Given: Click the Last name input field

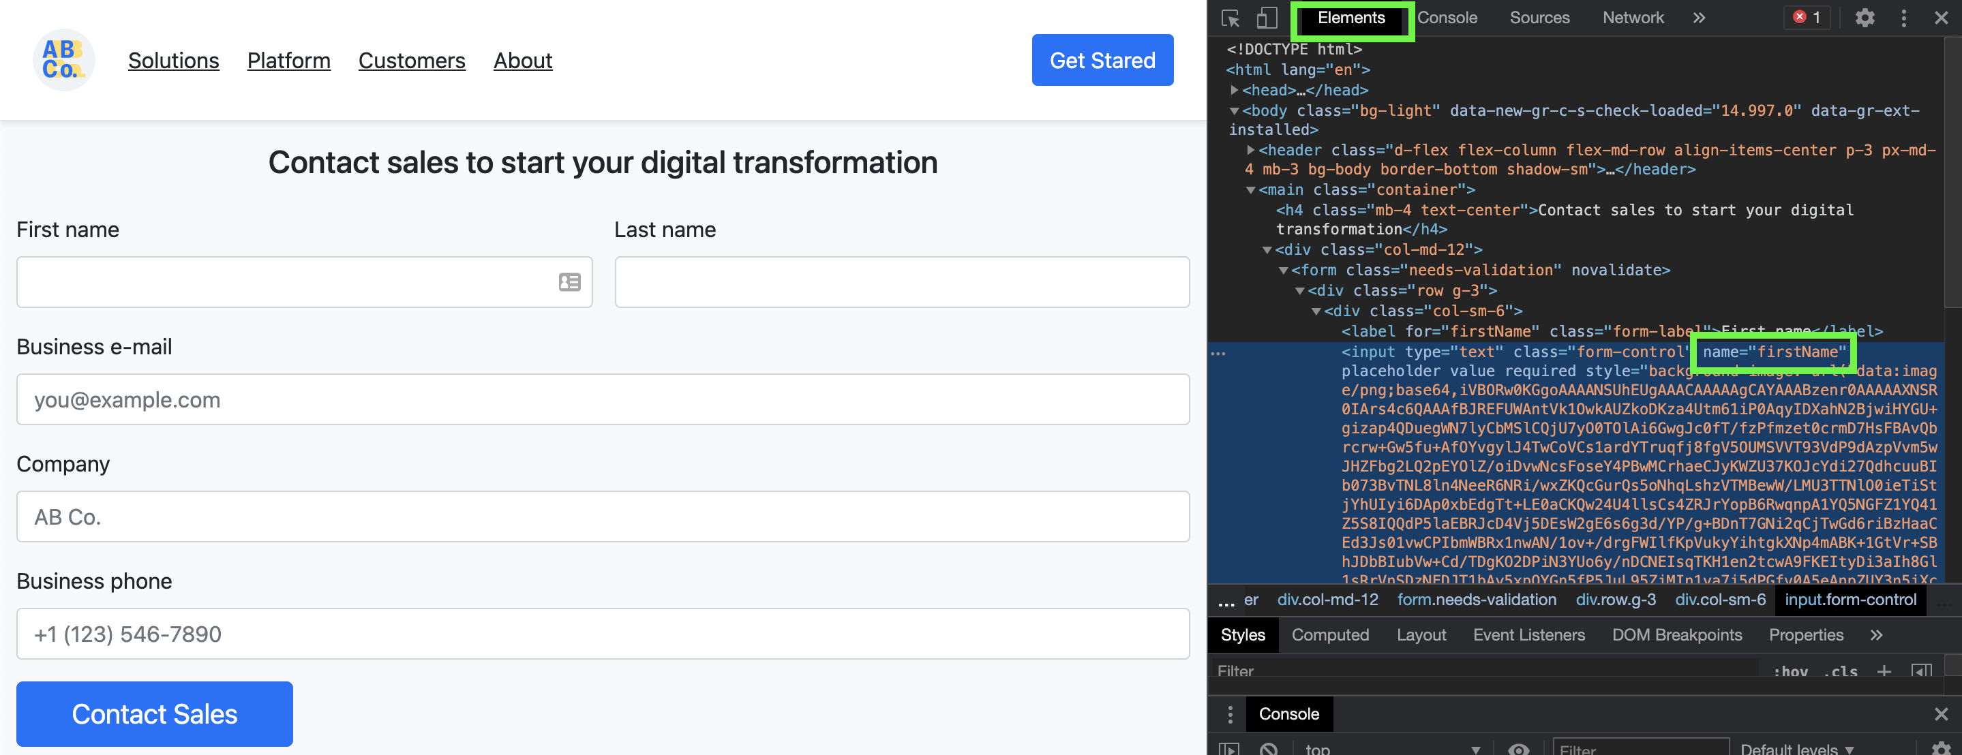Looking at the screenshot, I should tap(902, 282).
